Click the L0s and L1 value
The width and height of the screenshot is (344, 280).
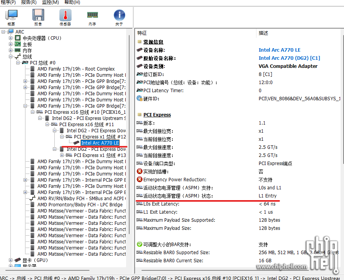(x=270, y=187)
